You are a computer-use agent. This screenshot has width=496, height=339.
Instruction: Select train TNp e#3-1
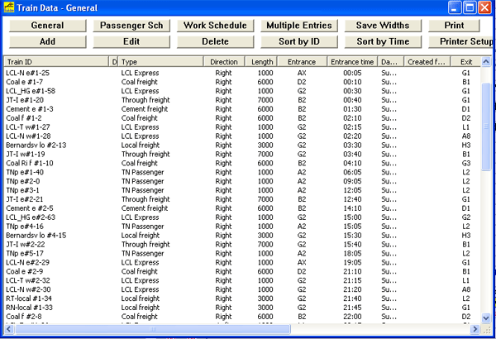(23, 190)
